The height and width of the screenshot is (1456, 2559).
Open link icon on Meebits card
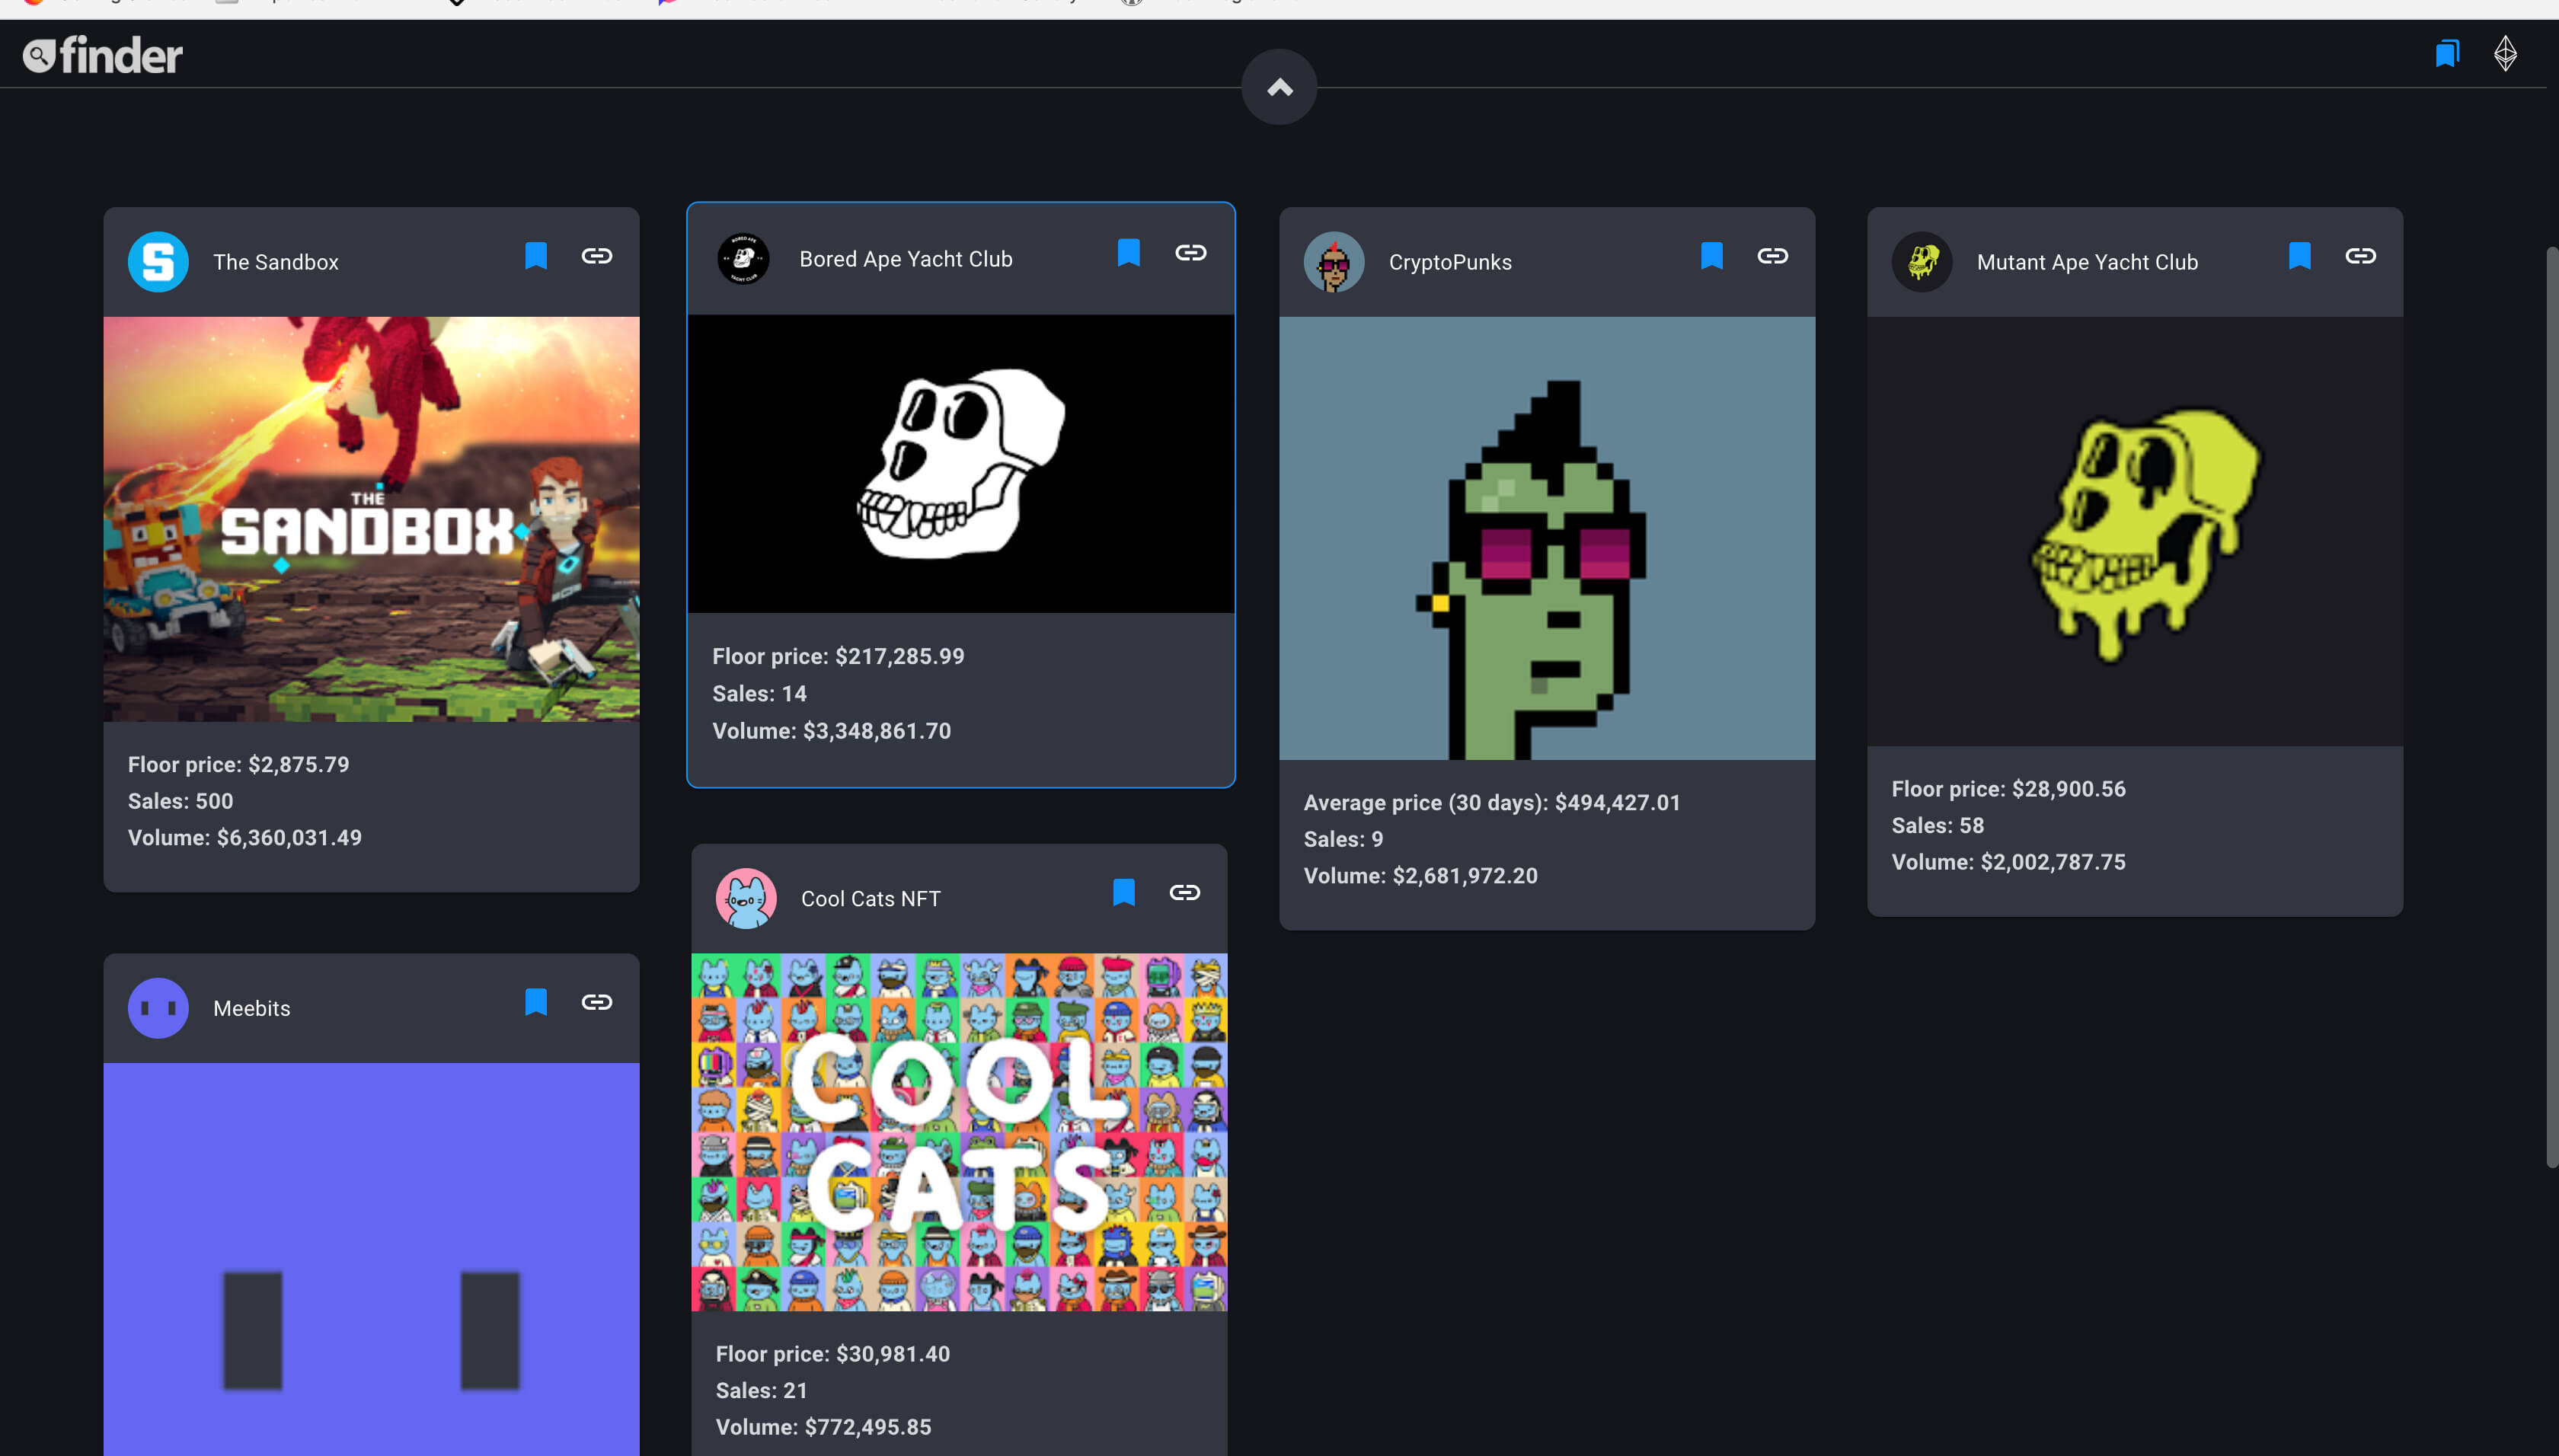pos(597,1002)
